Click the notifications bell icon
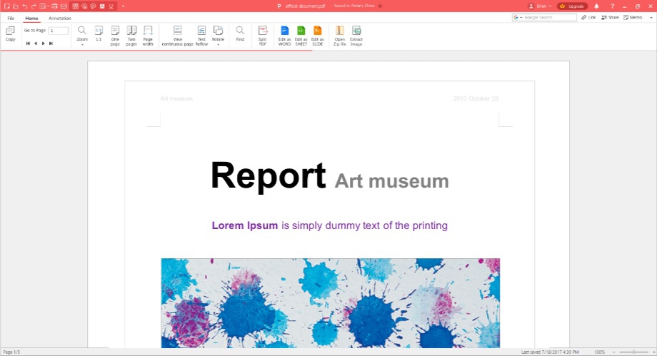This screenshot has width=657, height=356. point(596,6)
